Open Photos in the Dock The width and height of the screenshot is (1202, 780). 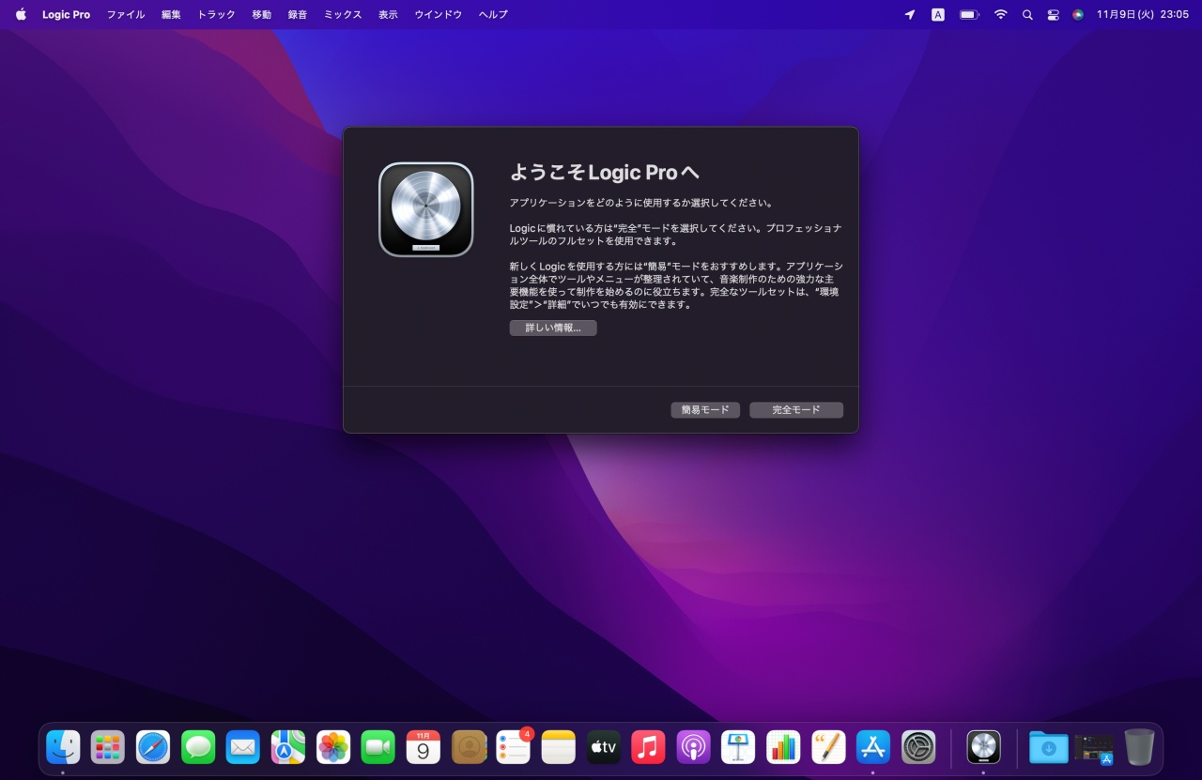333,747
